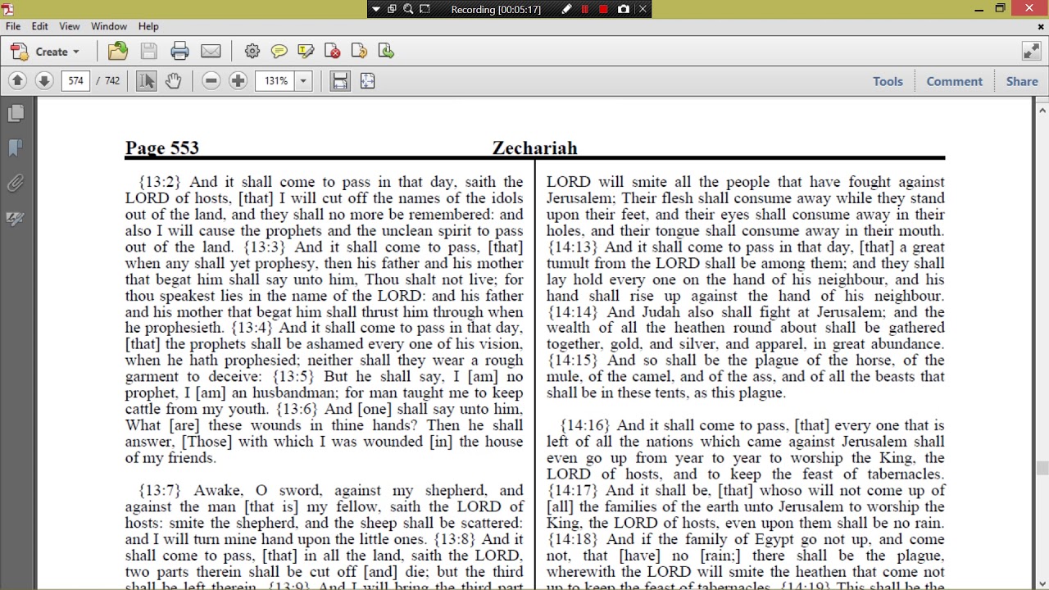Pause the screen recording
1049x590 pixels.
tap(585, 9)
